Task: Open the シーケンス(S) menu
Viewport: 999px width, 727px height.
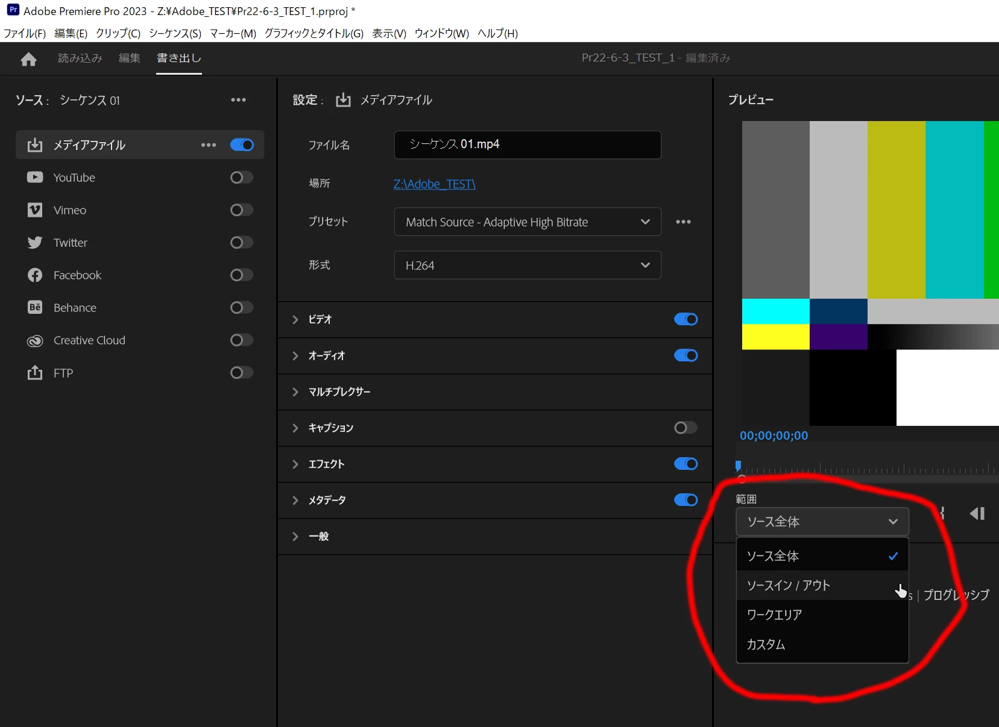Action: [x=175, y=34]
